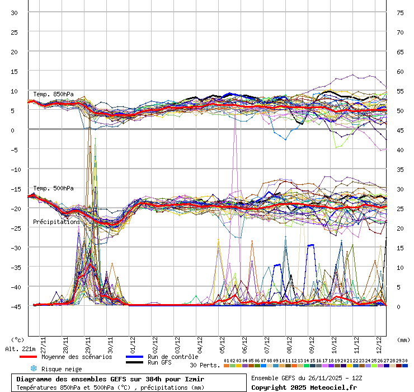Click the Risque neige legend text
414x392 pixels.
[x=62, y=369]
